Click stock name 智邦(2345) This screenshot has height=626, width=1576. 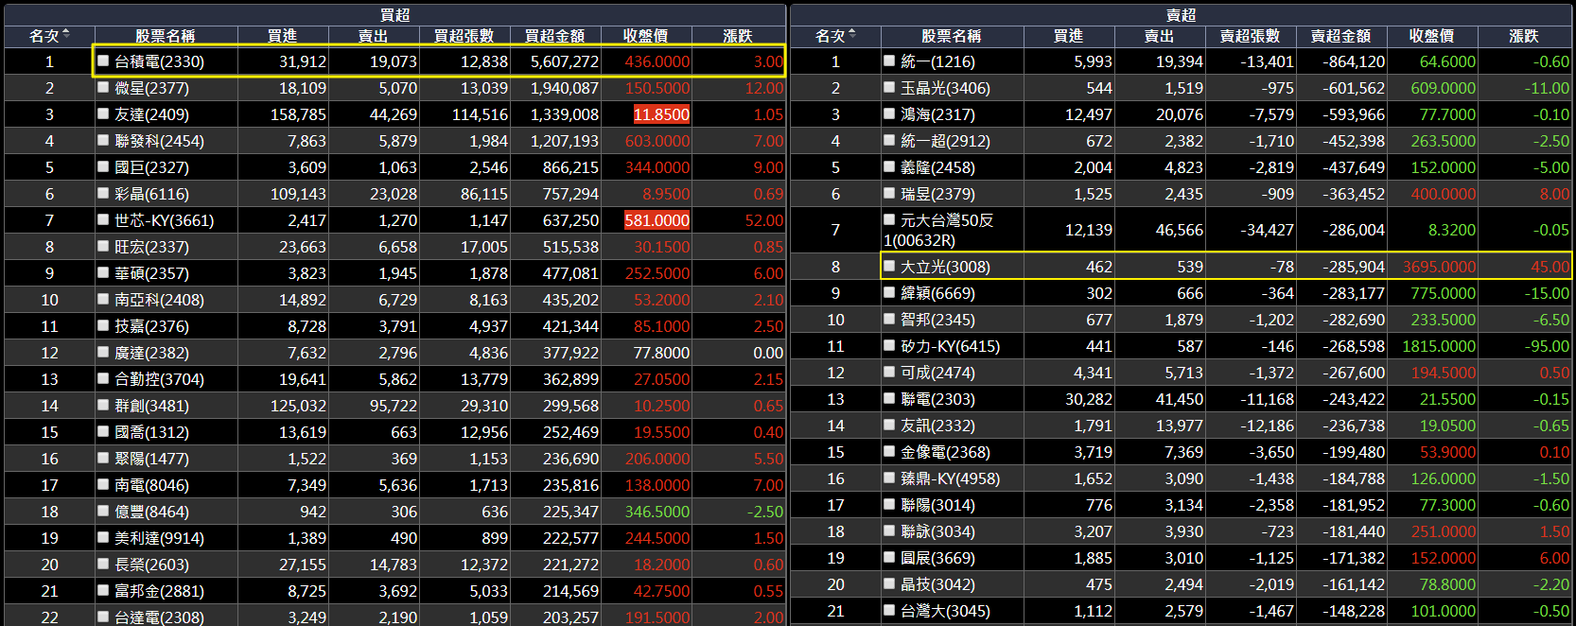coord(937,320)
